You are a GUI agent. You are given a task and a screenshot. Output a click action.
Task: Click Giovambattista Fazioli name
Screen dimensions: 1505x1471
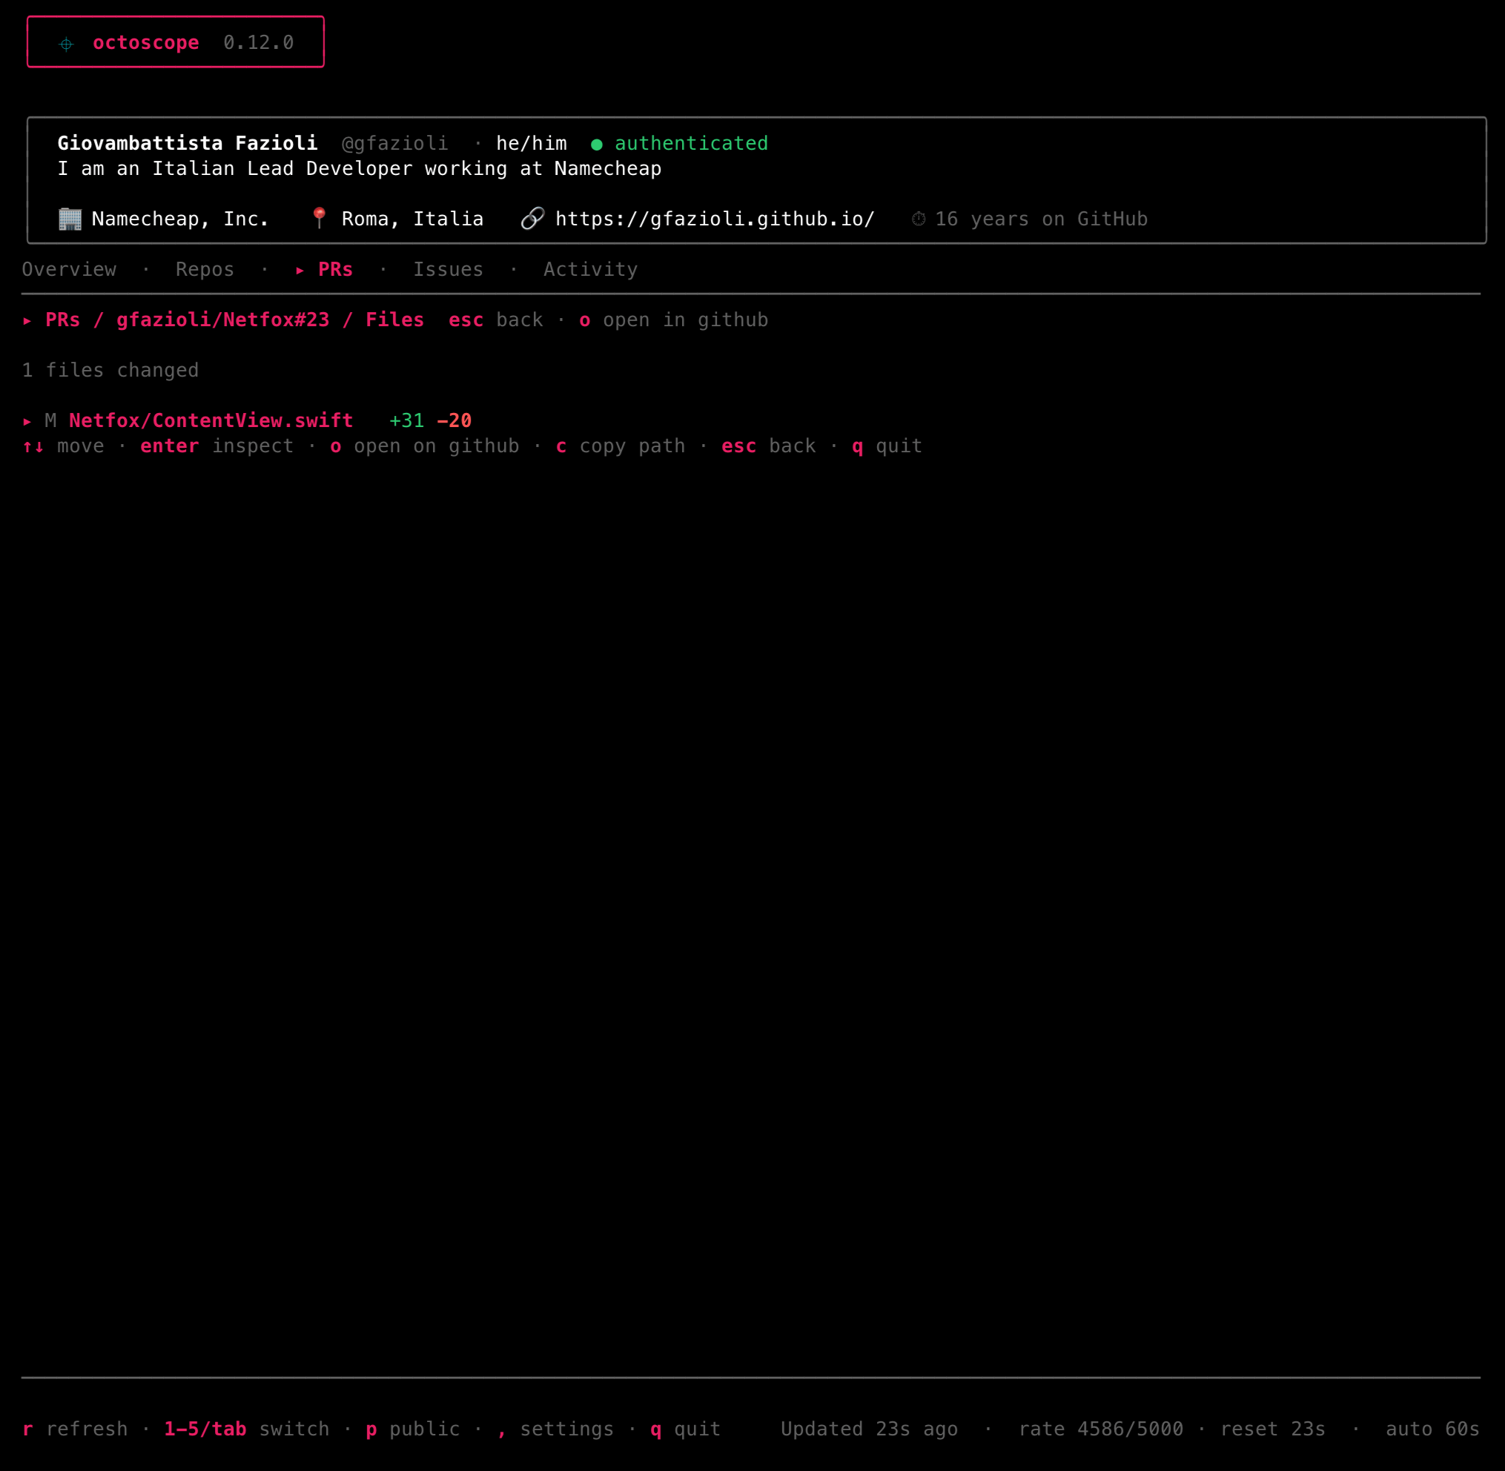click(188, 144)
